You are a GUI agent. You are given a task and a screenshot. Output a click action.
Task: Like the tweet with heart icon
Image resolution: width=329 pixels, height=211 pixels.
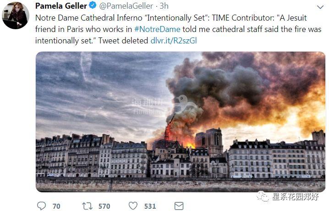click(x=132, y=206)
